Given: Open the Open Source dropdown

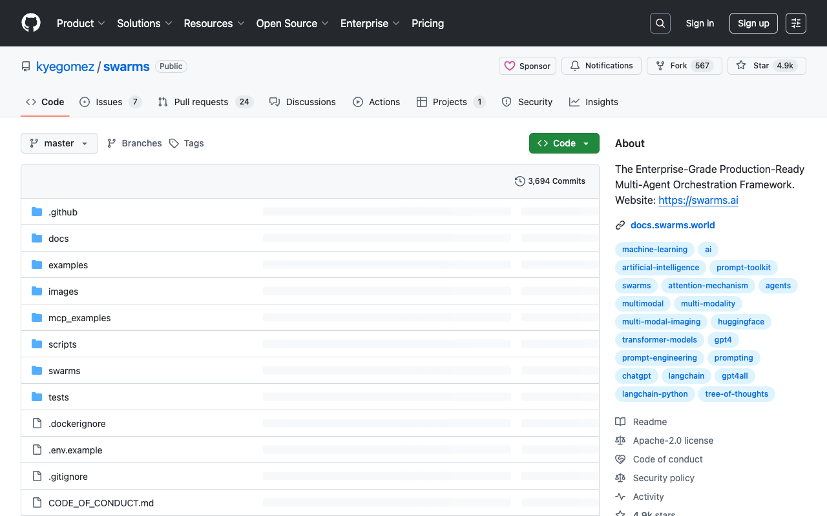Looking at the screenshot, I should pos(293,23).
